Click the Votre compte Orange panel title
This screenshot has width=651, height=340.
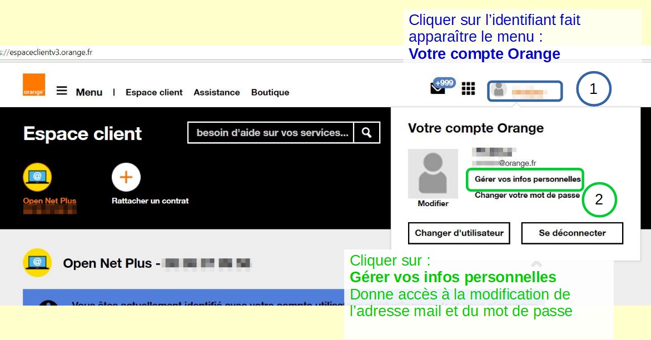coord(476,128)
